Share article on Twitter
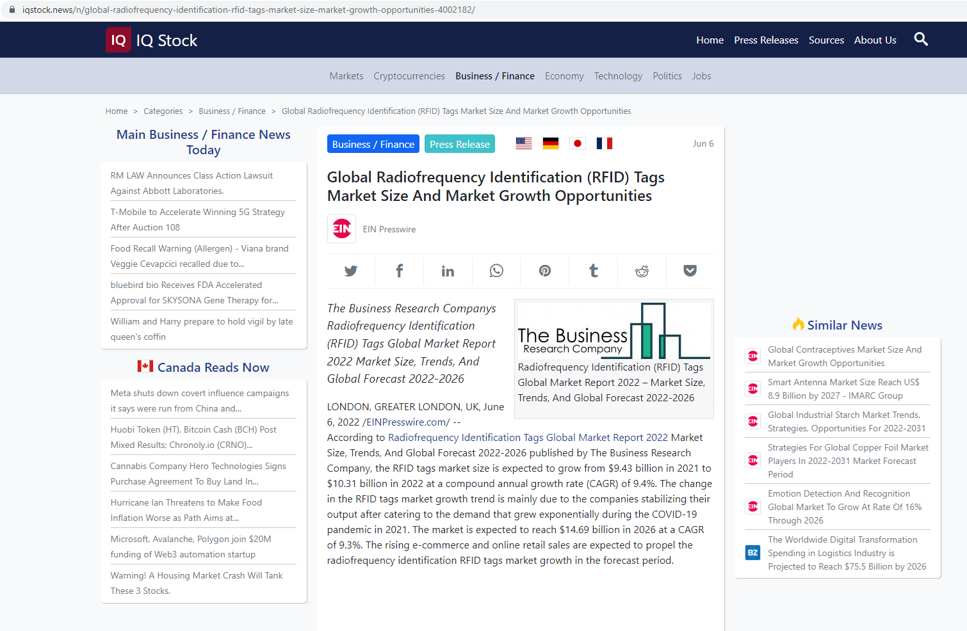Viewport: 967px width, 631px height. click(x=351, y=271)
